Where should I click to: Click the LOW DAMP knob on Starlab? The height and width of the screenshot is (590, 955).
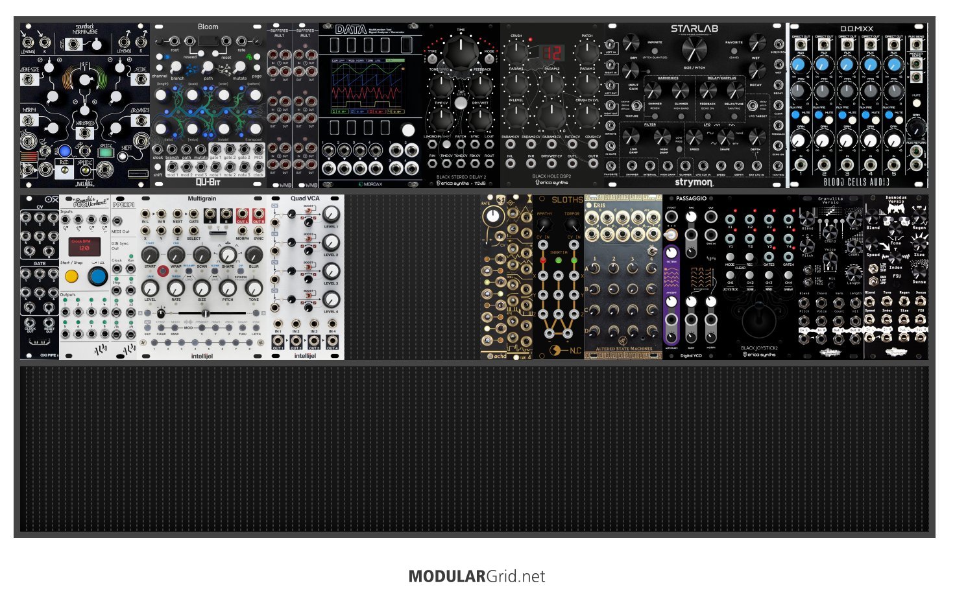click(x=633, y=137)
